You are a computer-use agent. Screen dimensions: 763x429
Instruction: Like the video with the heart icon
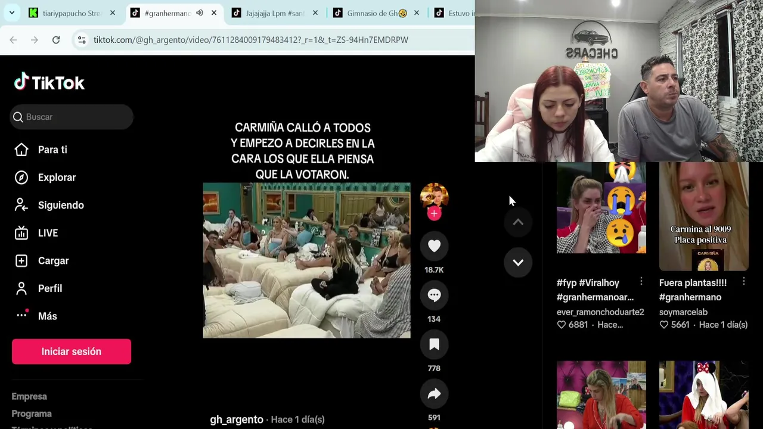(434, 246)
